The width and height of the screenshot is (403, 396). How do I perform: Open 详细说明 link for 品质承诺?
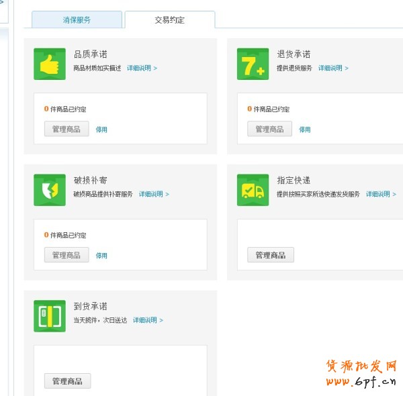point(142,68)
